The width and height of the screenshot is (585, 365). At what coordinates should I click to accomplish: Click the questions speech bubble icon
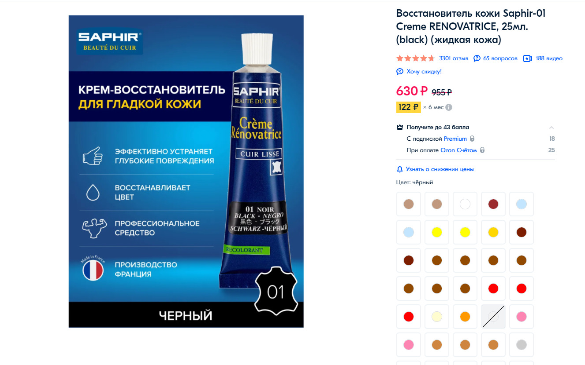click(477, 58)
